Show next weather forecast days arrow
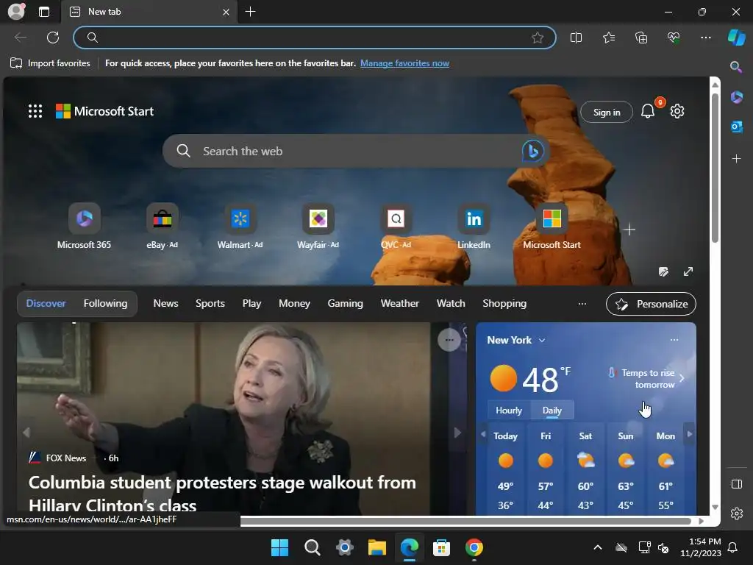 (x=690, y=434)
